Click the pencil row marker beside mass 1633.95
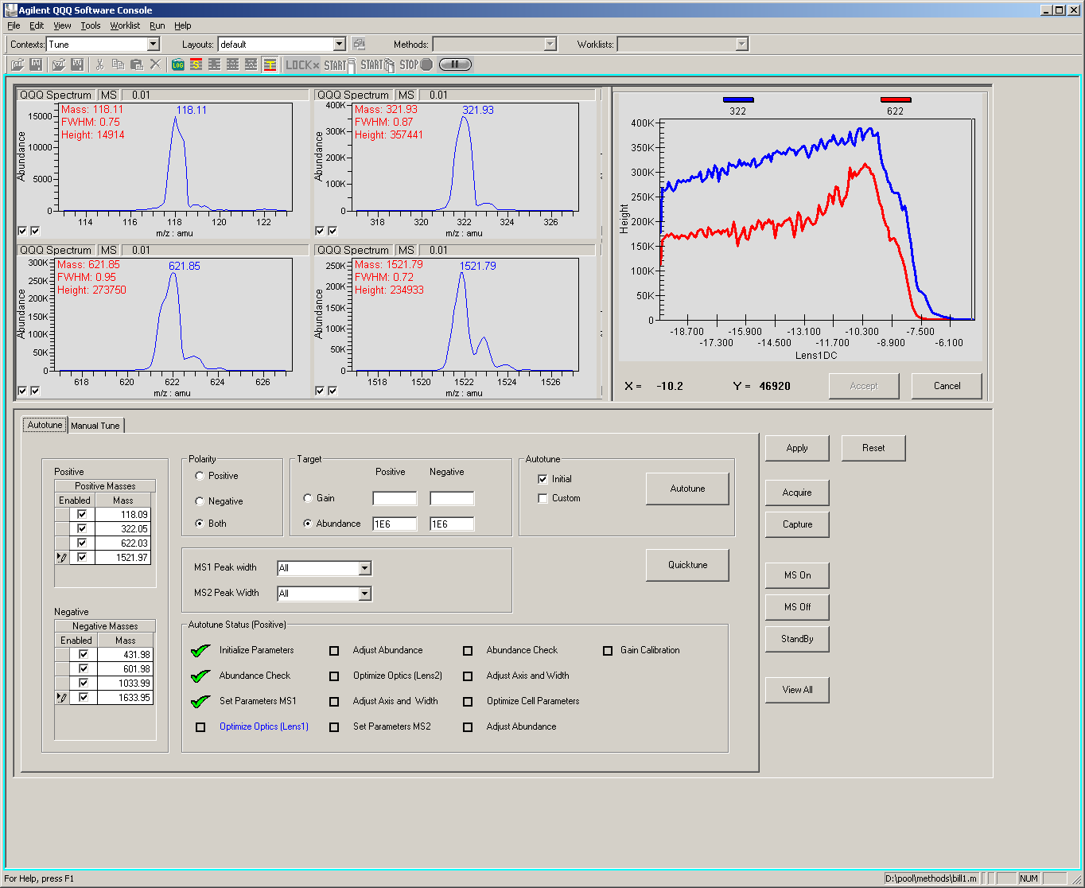This screenshot has width=1085, height=888. (x=62, y=698)
